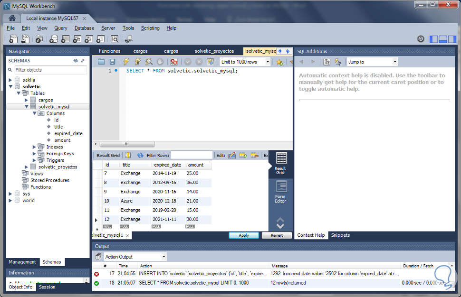Viewport: 461px width, 297px height.
Task: Click the explain query magnifier icon
Action: (x=149, y=62)
